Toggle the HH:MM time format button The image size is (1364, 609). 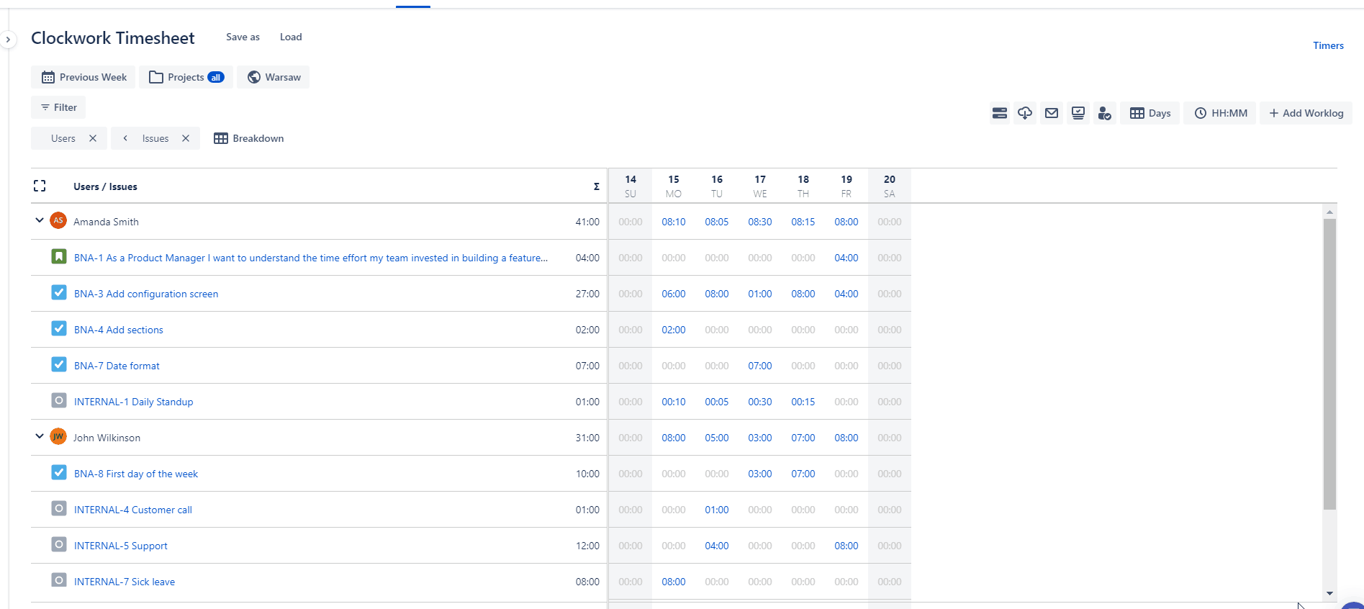(1221, 113)
